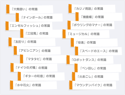Select 「水中花火」の常識 card

(33, 85)
